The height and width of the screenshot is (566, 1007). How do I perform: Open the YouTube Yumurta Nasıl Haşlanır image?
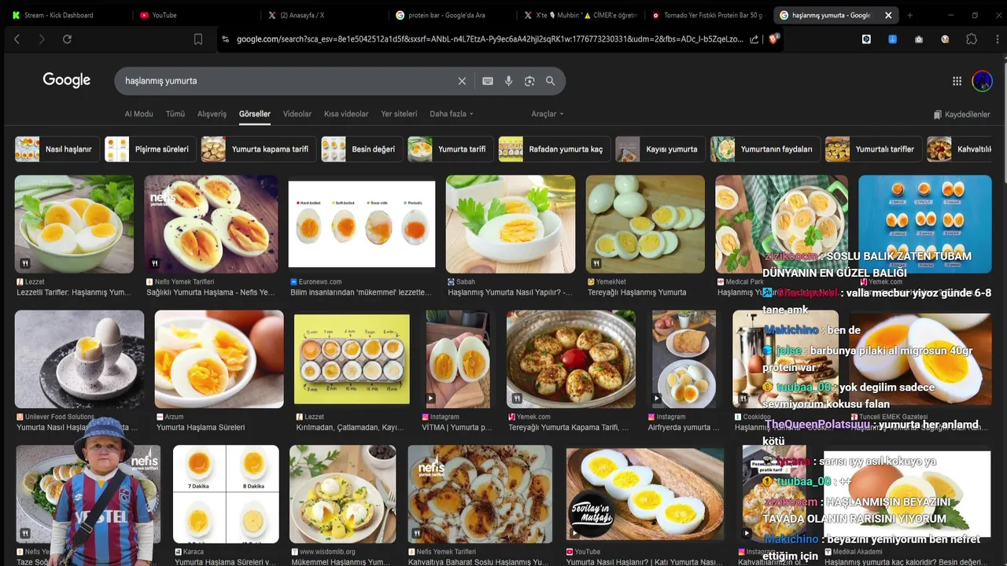[645, 494]
